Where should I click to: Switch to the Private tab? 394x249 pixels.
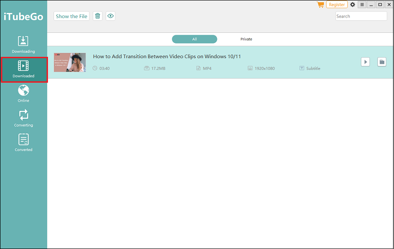(x=246, y=39)
